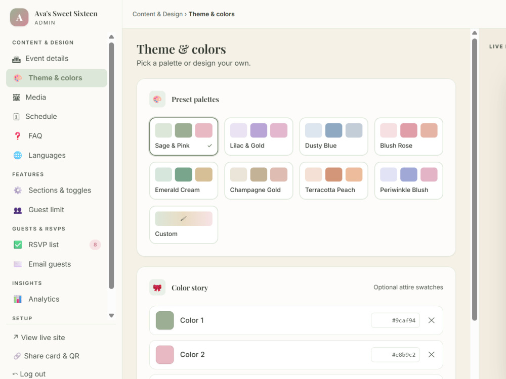Click the RSVP list 8 count badge
506x379 pixels.
pos(95,245)
